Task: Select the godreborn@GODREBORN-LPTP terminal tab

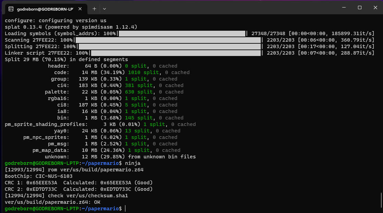Action: pos(46,9)
